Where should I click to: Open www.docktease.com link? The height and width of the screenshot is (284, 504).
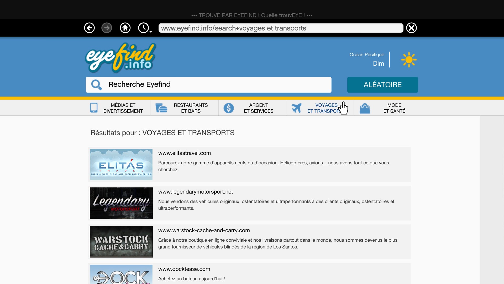tap(184, 269)
